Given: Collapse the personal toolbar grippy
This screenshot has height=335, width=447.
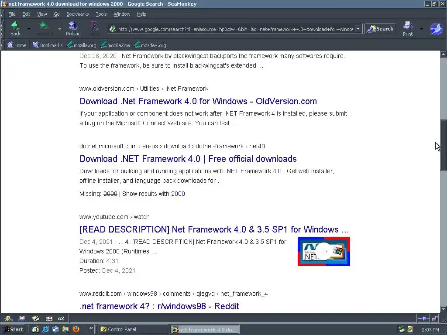Looking at the screenshot, I should click(3, 45).
